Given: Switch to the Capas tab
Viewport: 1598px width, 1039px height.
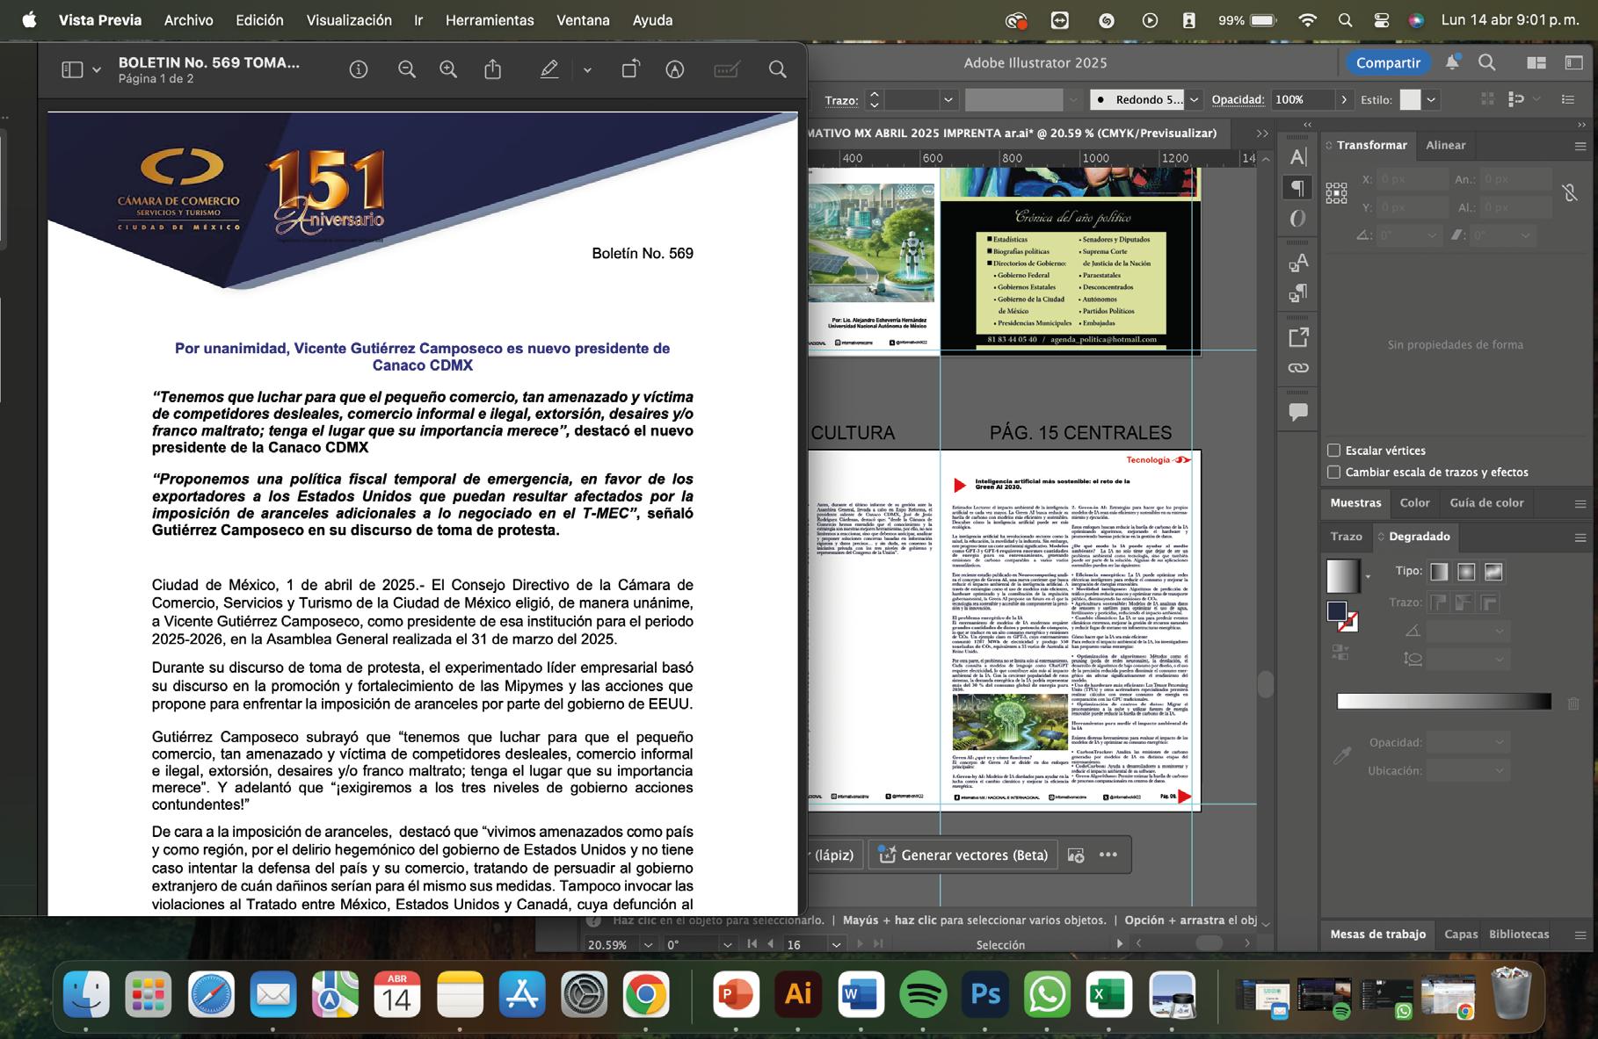Looking at the screenshot, I should [x=1461, y=934].
